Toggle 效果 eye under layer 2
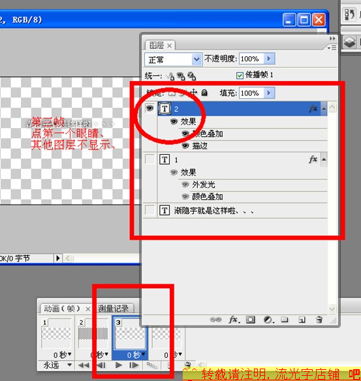Screen dimensions: 361x381 174,122
